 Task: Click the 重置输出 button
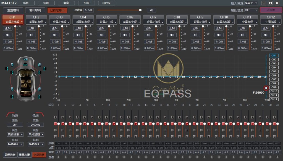pos(13,10)
